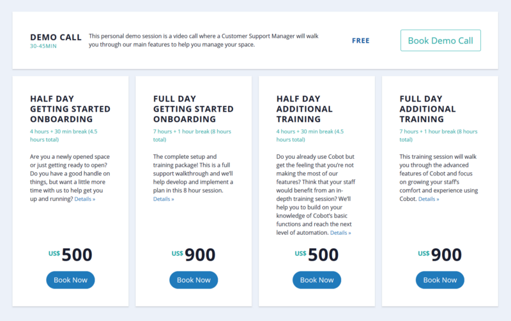Book the Full Day Getting Started Onboarding

click(194, 280)
